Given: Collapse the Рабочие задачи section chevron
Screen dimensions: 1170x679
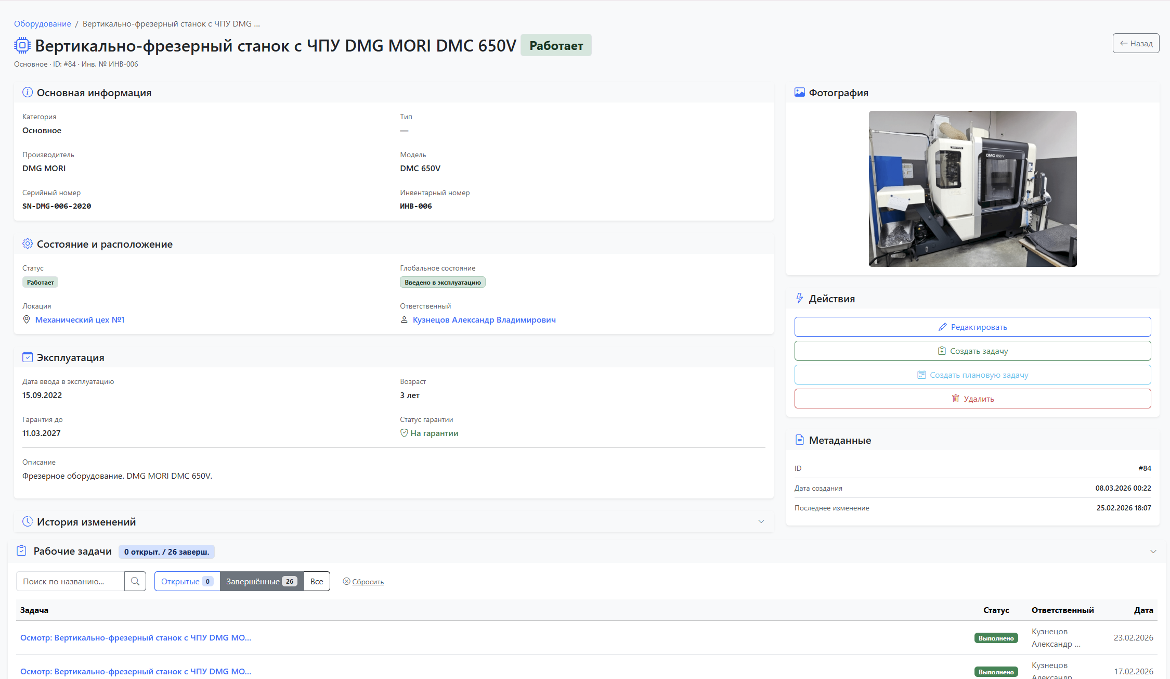Looking at the screenshot, I should (1153, 552).
